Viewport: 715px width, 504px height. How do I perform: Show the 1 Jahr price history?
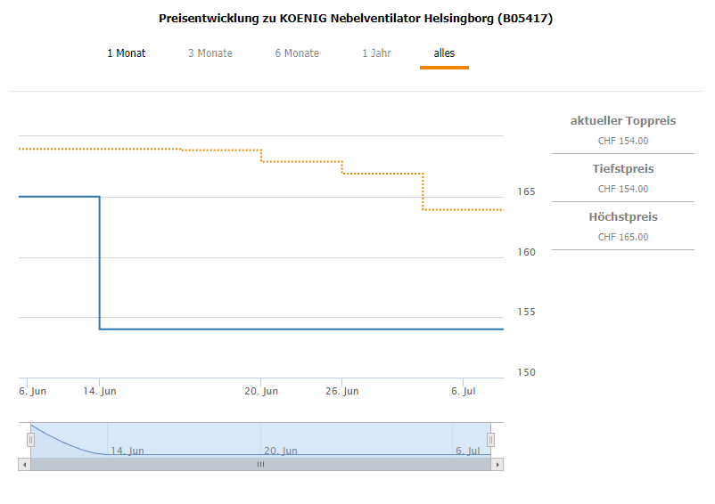click(x=376, y=53)
